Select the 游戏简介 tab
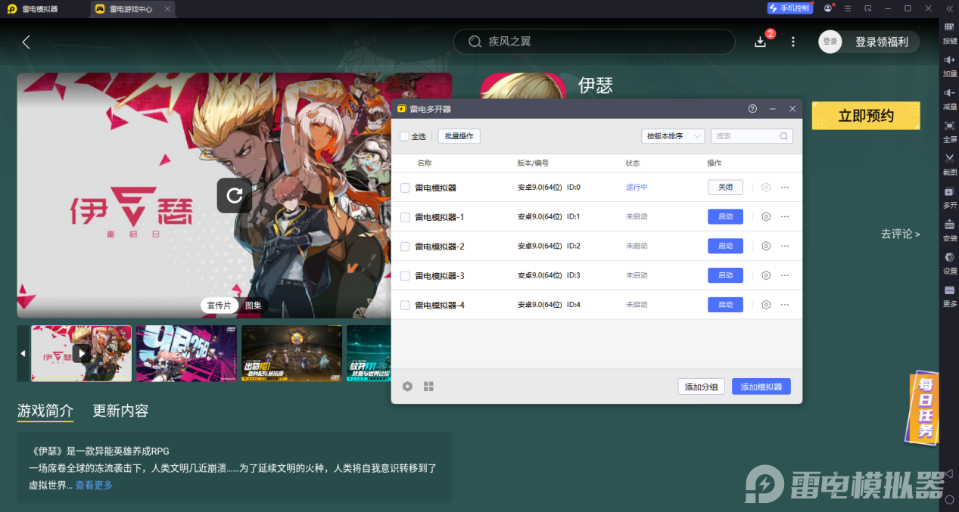959x512 pixels. tap(45, 411)
